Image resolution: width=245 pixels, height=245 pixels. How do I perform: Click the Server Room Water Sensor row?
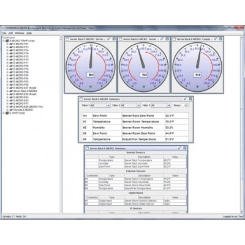tap(136, 204)
